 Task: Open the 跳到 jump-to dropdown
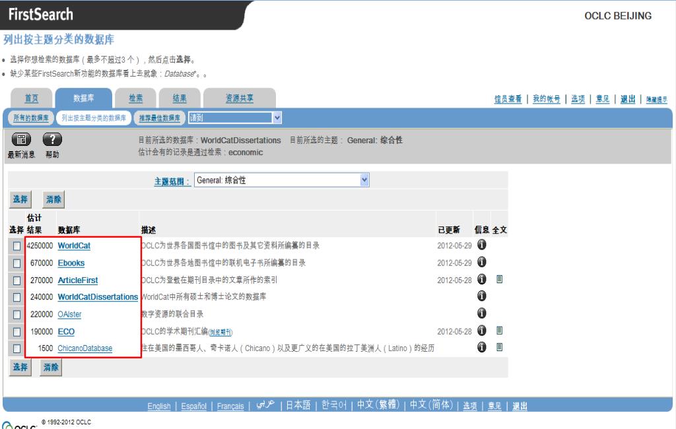235,117
